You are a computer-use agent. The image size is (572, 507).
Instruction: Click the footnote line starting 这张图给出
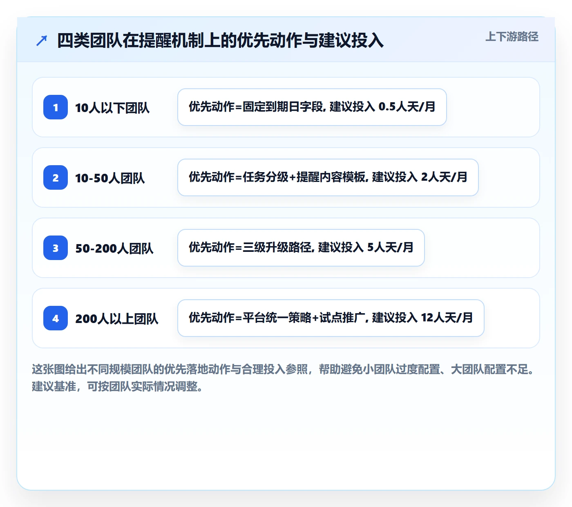(x=283, y=370)
